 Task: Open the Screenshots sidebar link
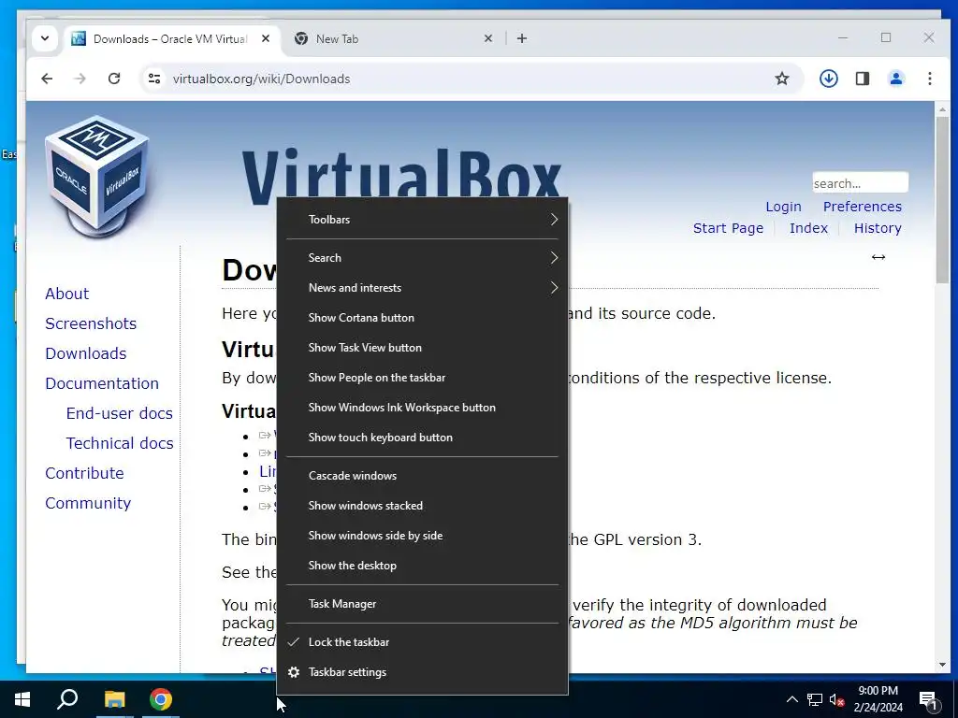coord(91,323)
